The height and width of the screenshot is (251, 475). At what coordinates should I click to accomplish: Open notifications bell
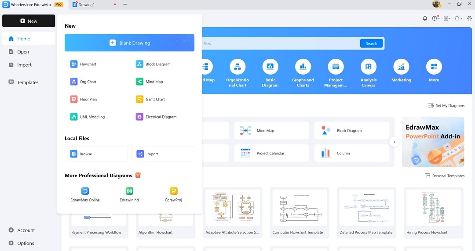(x=425, y=18)
